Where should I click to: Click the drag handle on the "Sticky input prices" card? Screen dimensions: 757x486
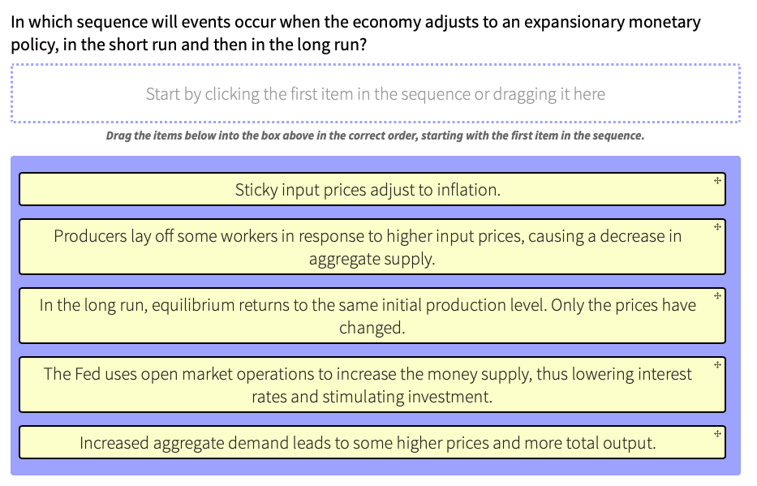717,183
